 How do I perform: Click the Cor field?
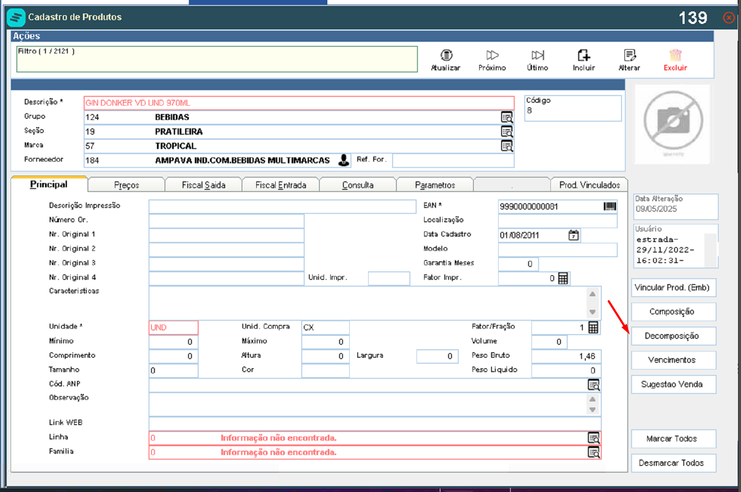[x=325, y=371]
